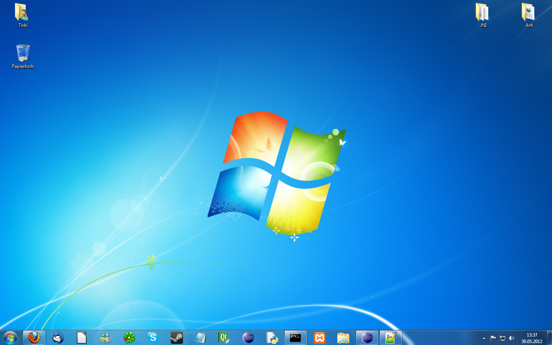Open Skype from the taskbar
Image resolution: width=552 pixels, height=345 pixels.
(x=153, y=338)
